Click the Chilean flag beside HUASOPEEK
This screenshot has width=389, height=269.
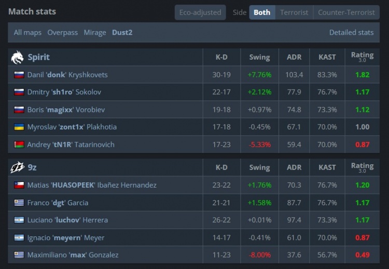coord(19,185)
